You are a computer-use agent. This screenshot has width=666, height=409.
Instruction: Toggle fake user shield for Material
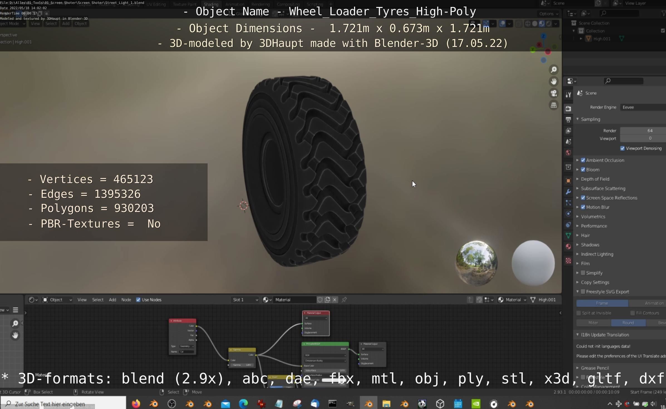click(320, 300)
